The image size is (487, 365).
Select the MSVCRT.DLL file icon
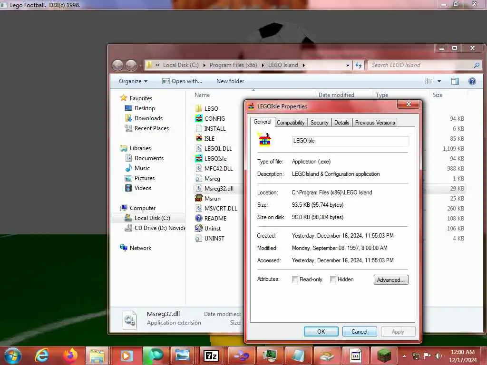point(199,208)
